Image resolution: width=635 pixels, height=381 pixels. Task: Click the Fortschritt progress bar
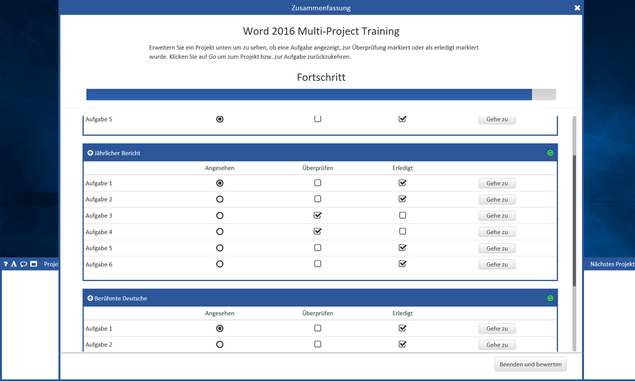click(321, 95)
